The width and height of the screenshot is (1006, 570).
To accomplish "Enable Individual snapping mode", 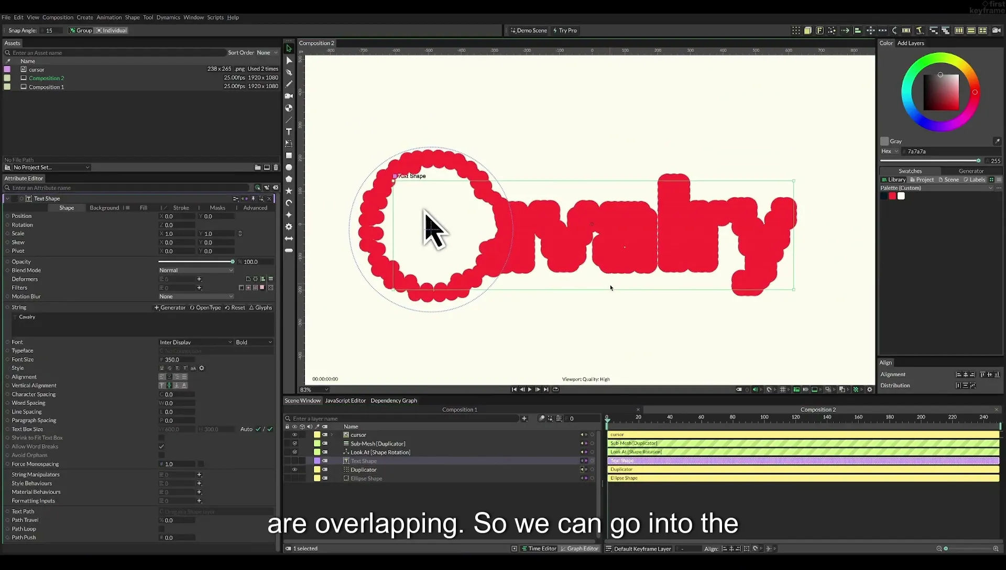I will pyautogui.click(x=112, y=30).
